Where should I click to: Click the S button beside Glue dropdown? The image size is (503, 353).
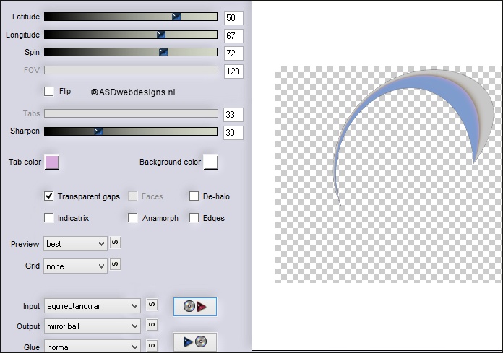click(152, 346)
